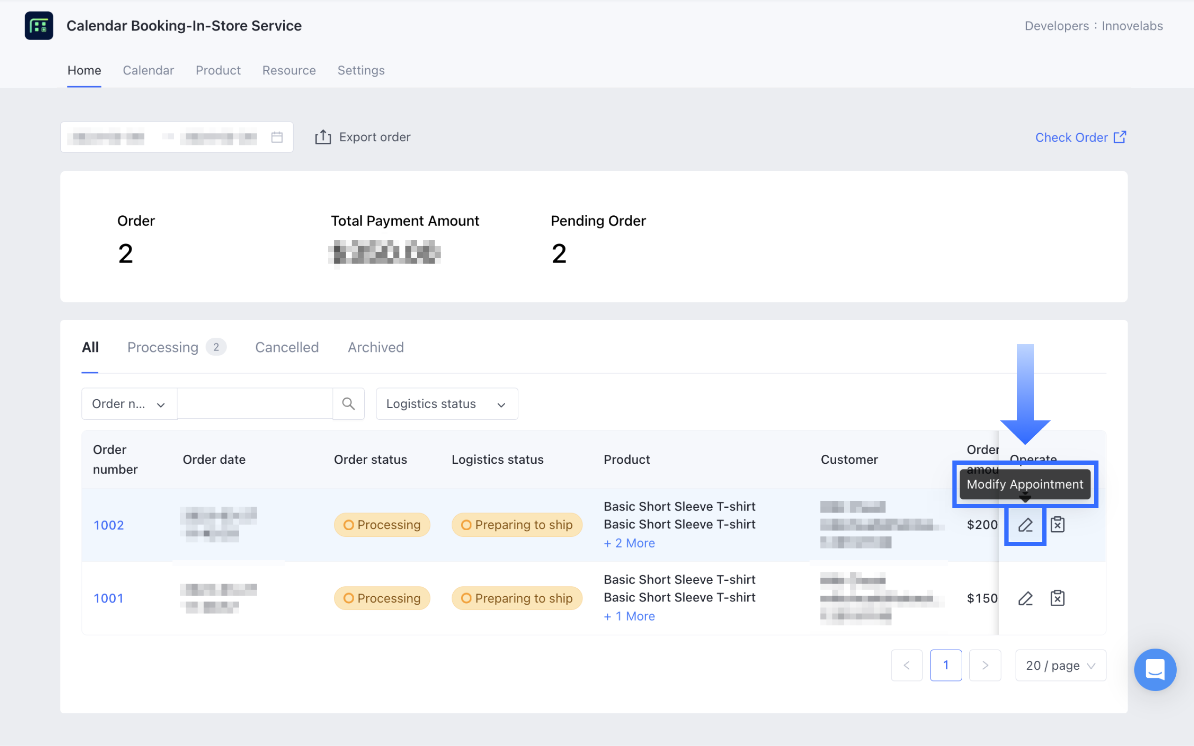The width and height of the screenshot is (1194, 746).
Task: Switch to the Calendar tab
Action: tap(148, 70)
